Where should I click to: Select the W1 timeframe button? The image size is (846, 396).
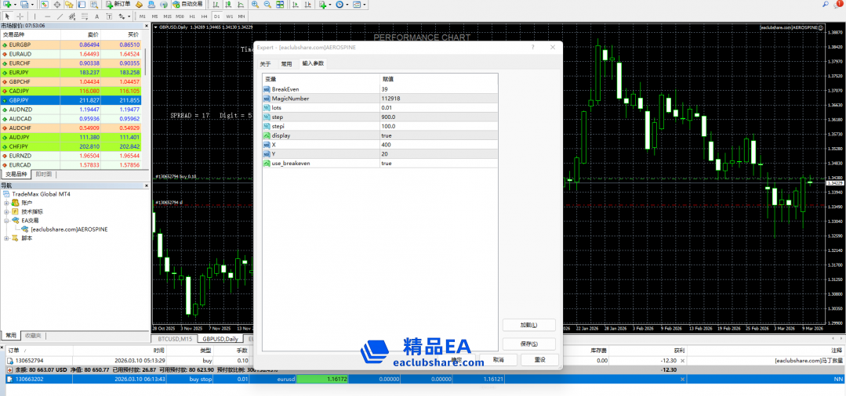click(229, 16)
